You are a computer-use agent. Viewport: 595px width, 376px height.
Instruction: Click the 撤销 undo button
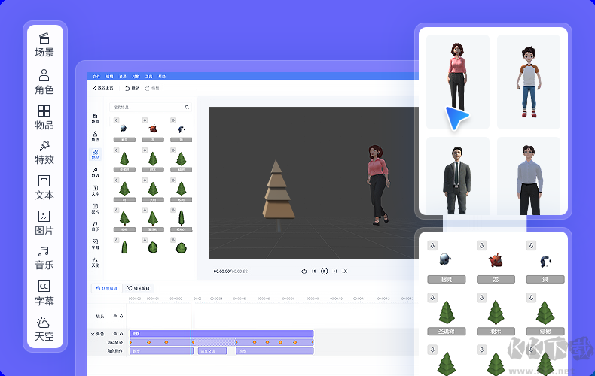tap(133, 88)
